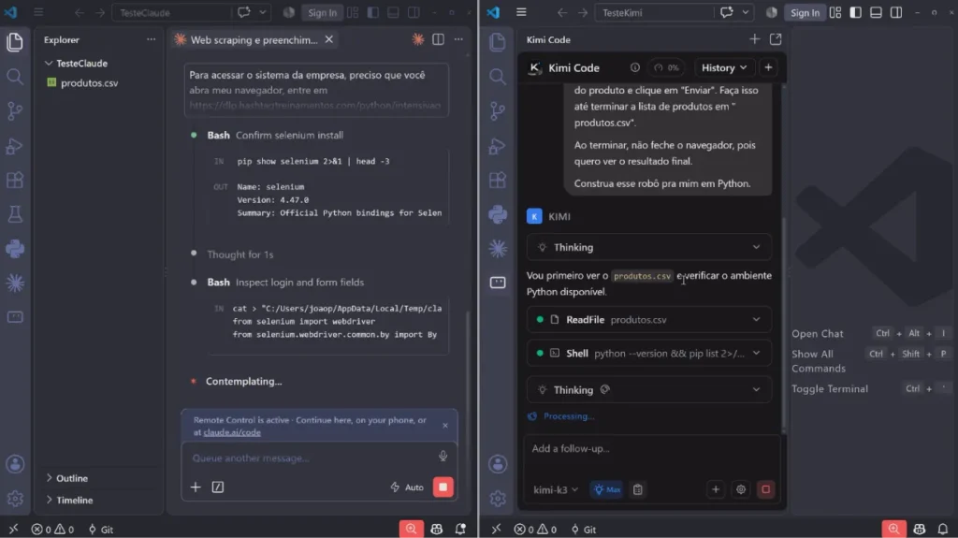Stop Kimi processing with the red stop button

click(765, 489)
